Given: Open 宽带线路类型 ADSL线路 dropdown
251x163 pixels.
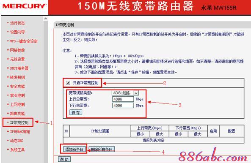Looking at the screenshot, I should point(125,93).
